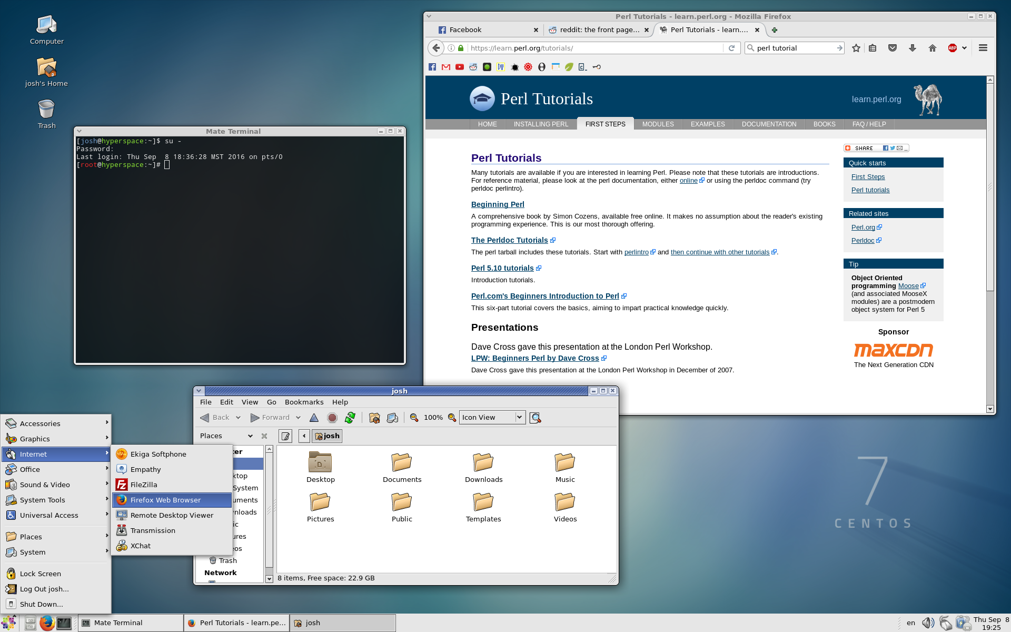Toggle the josh path button
Viewport: 1011px width, 632px height.
click(x=327, y=436)
